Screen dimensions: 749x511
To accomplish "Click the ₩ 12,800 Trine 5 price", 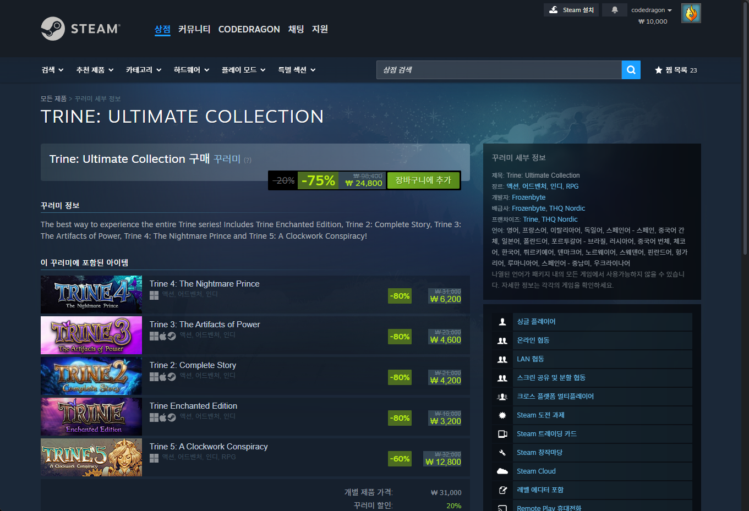I will tap(444, 462).
